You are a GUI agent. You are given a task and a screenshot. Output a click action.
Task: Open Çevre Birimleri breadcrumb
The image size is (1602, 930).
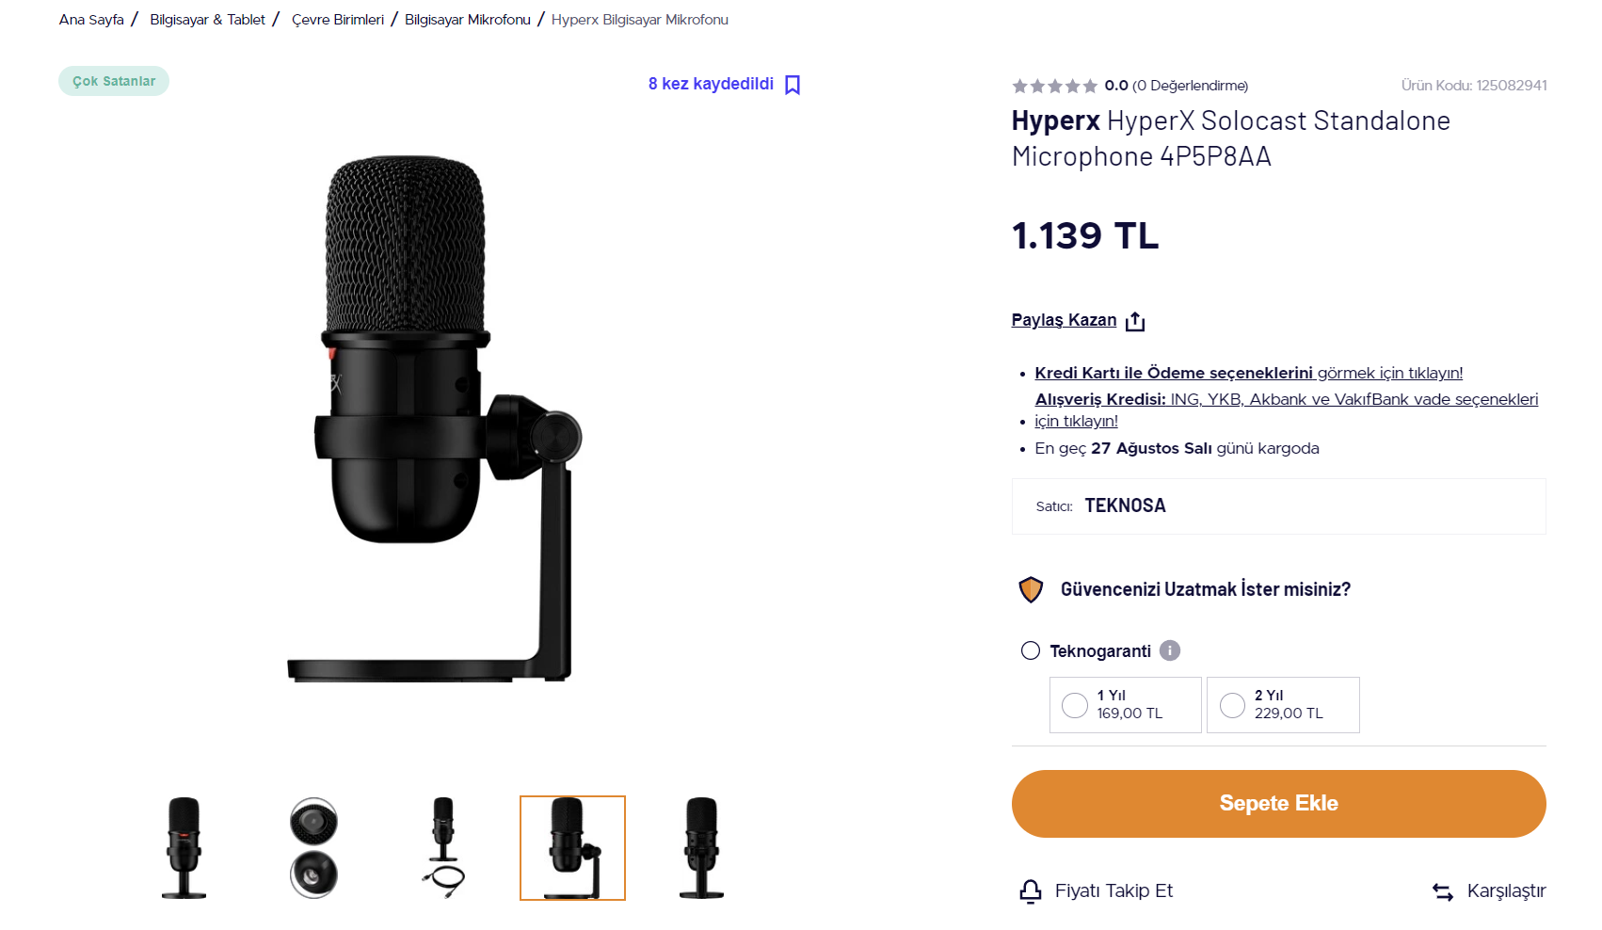coord(338,20)
